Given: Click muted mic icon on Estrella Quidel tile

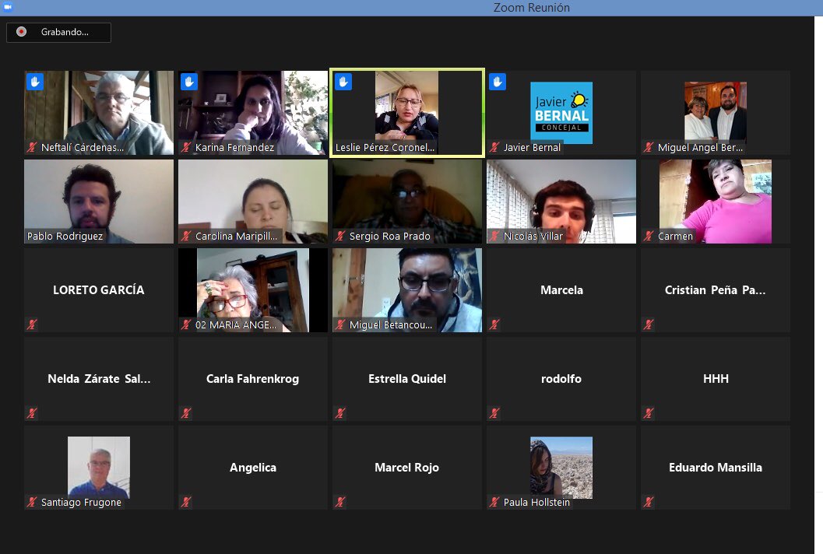Looking at the screenshot, I should click(x=340, y=413).
